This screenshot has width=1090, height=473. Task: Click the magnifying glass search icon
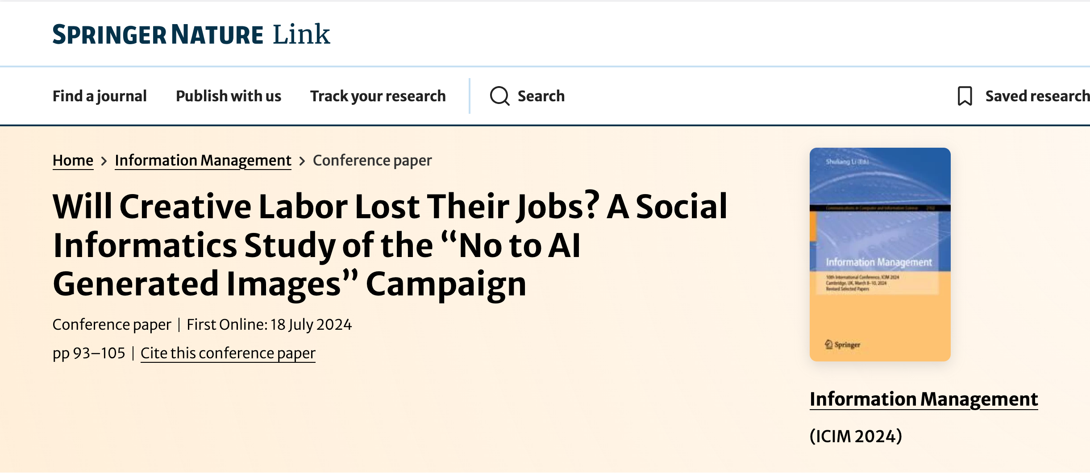click(499, 96)
